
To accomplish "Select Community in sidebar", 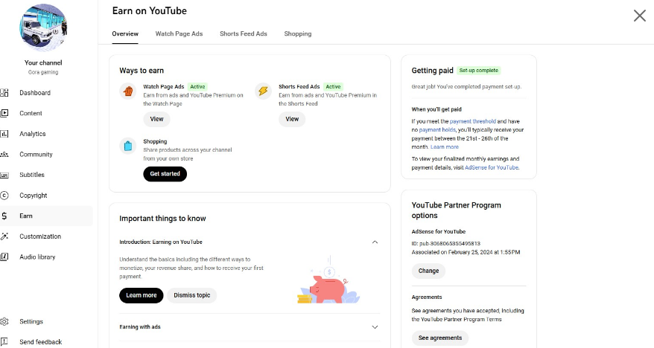I will tap(36, 155).
